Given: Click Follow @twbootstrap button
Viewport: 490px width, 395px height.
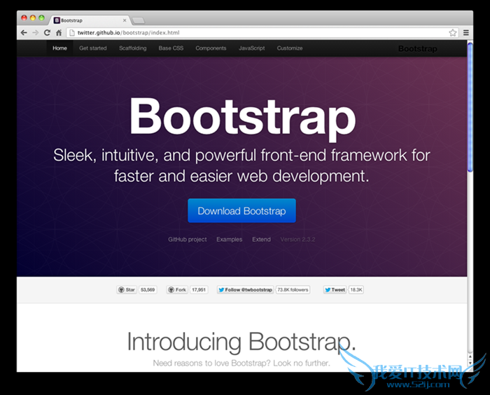Looking at the screenshot, I should click(x=245, y=290).
